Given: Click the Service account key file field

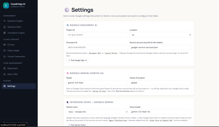Looking at the screenshot, I should (160, 47).
